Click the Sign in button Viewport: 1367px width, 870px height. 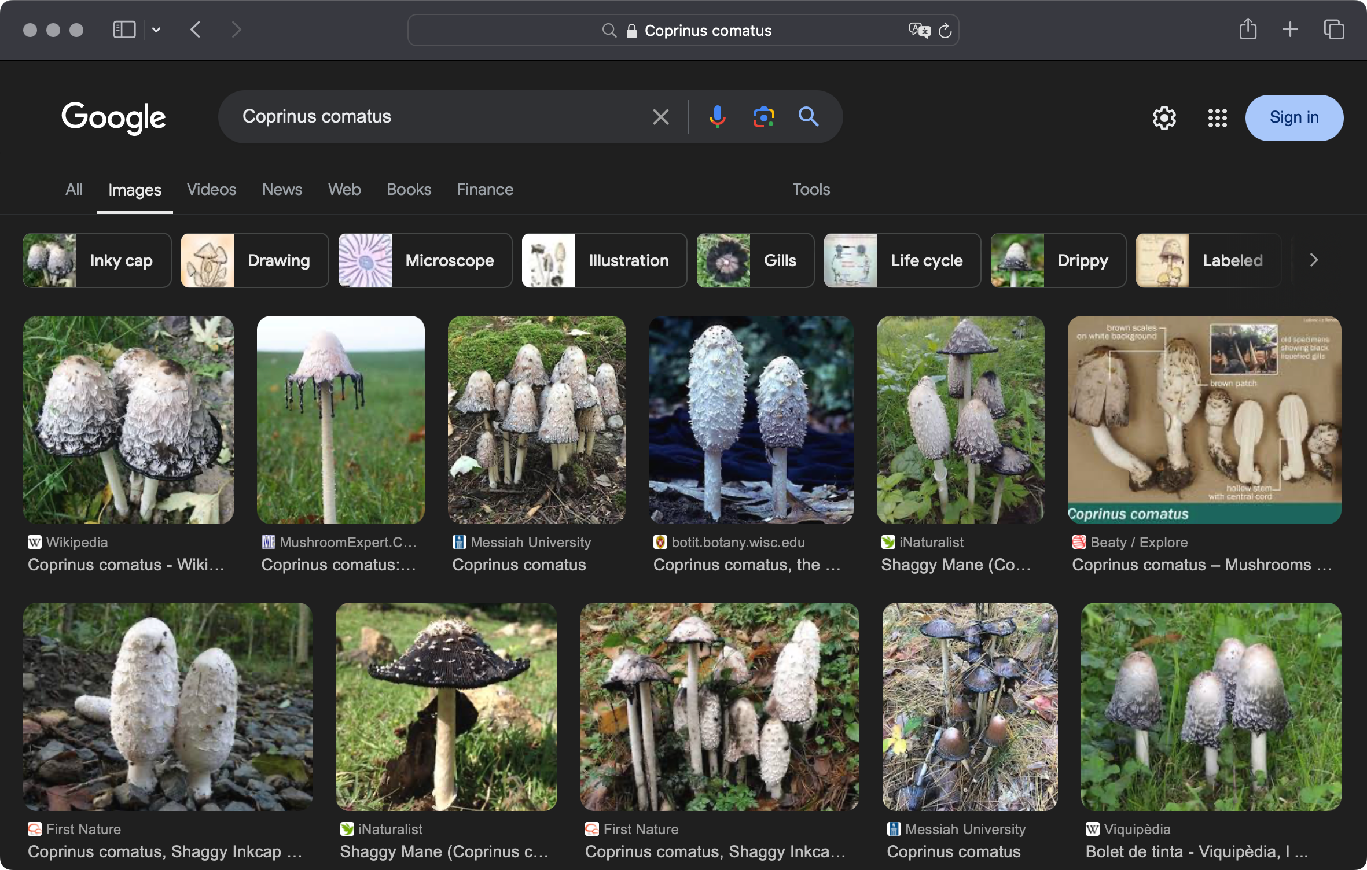1293,117
